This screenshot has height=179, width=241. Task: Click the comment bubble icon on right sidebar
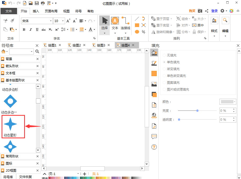[154, 136]
